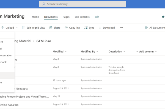Click the Upload arrow icon

2,28
